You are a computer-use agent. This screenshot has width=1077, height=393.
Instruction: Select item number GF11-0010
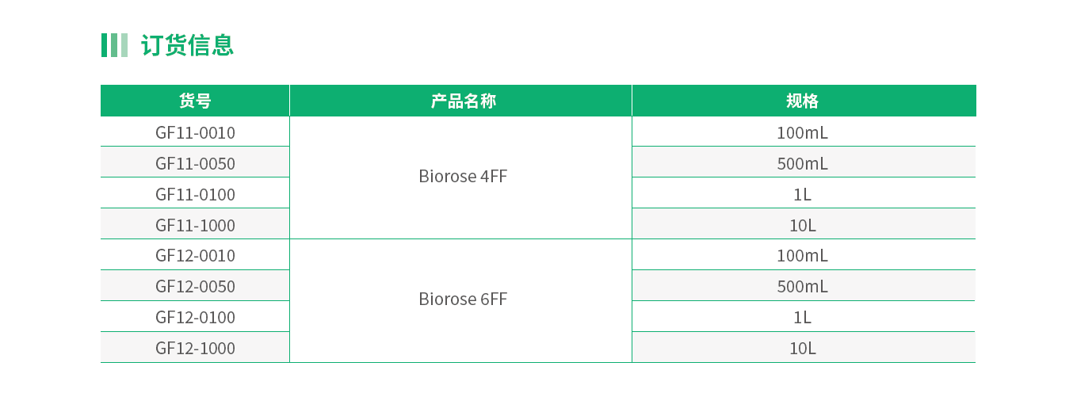(x=195, y=132)
